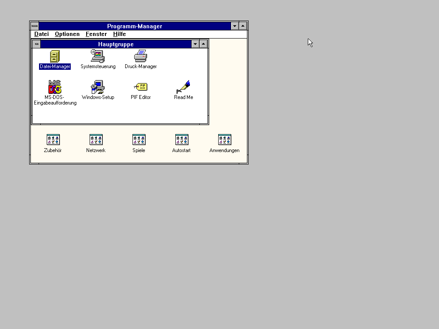Click the Anwendungen program group icon

coord(225,140)
